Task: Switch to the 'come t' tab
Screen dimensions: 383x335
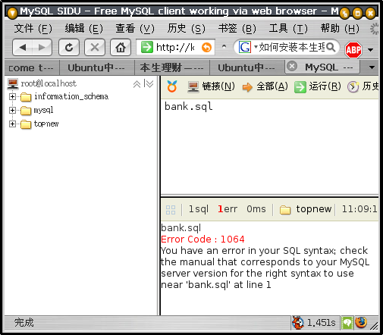Action: pos(32,67)
